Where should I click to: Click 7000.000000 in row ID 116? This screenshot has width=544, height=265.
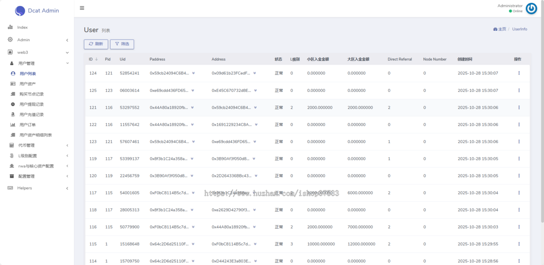coord(360,226)
